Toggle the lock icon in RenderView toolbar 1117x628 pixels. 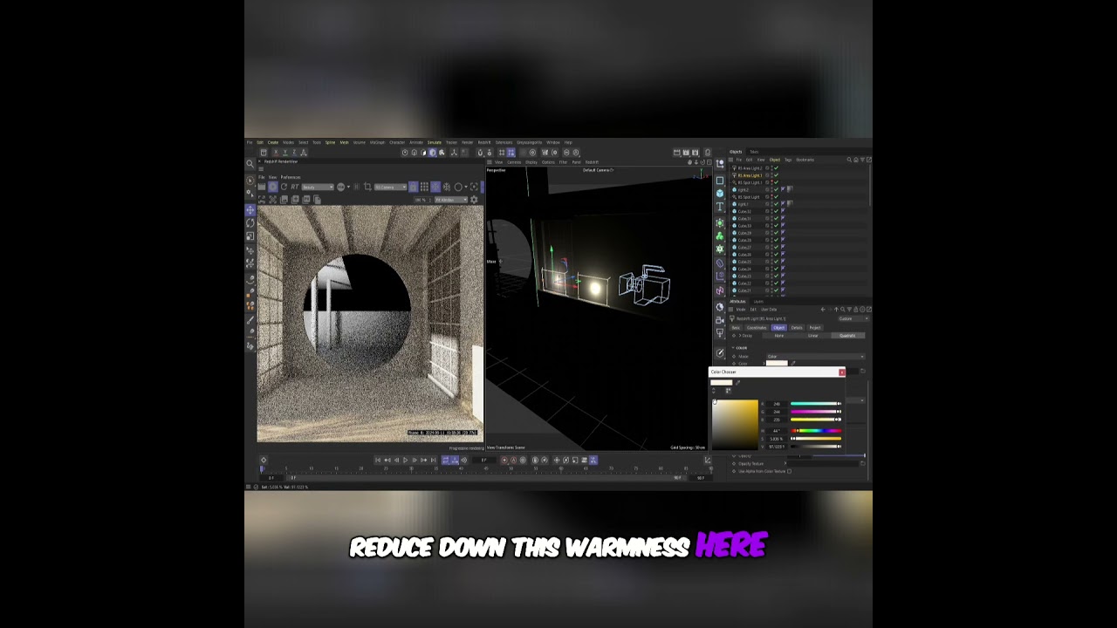tap(413, 187)
